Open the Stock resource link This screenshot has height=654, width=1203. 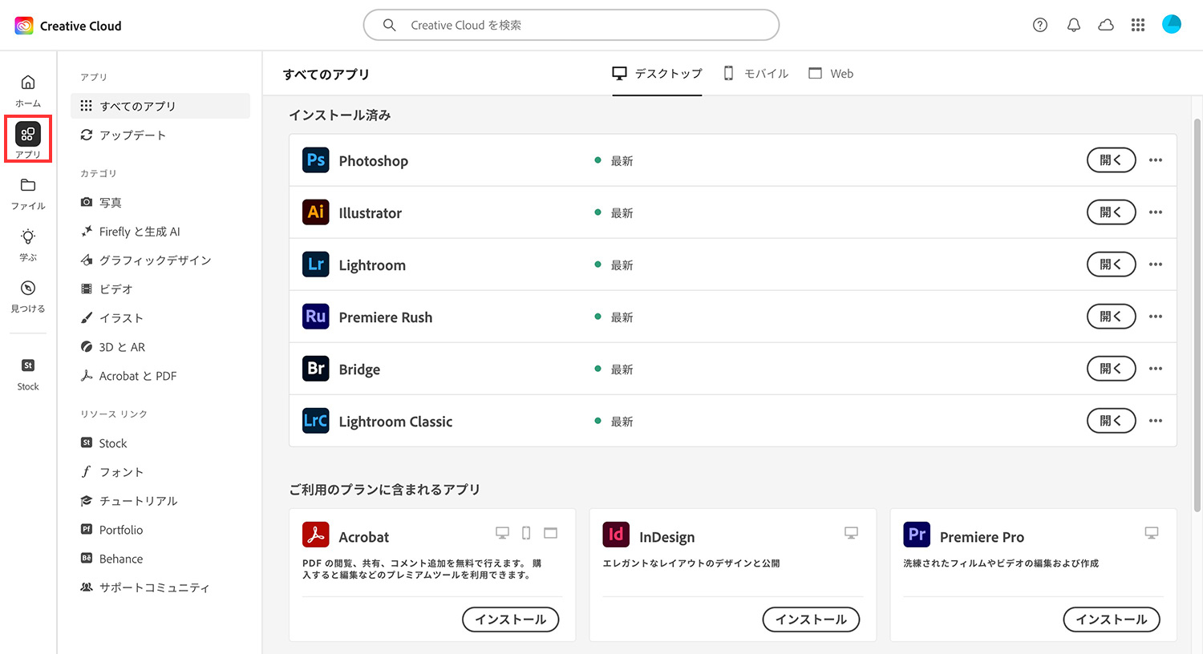[x=104, y=443]
